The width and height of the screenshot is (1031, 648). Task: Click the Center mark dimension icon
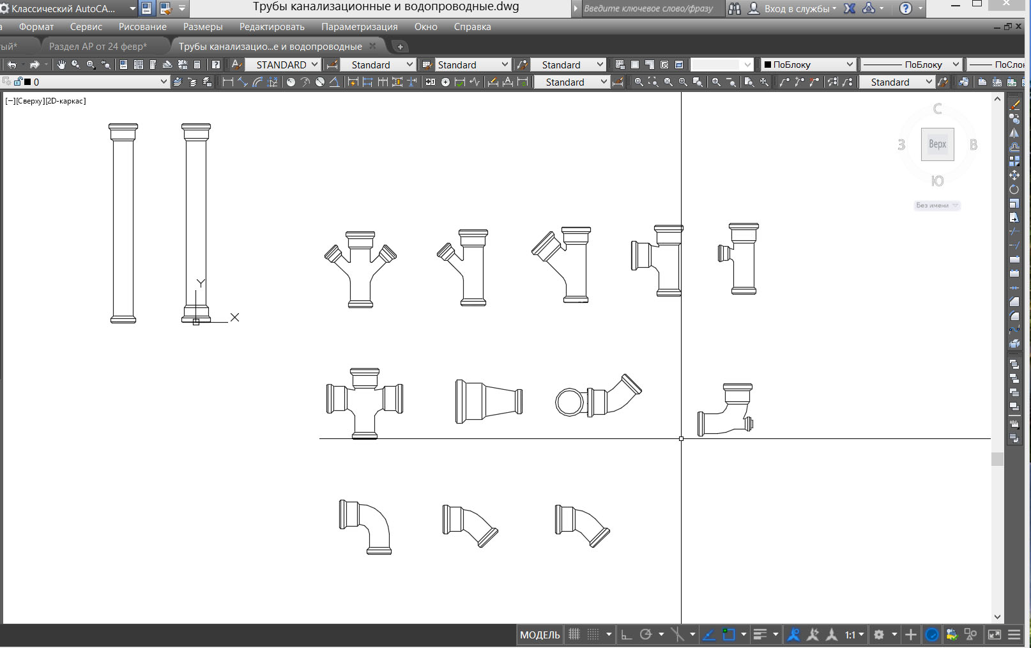tap(445, 82)
